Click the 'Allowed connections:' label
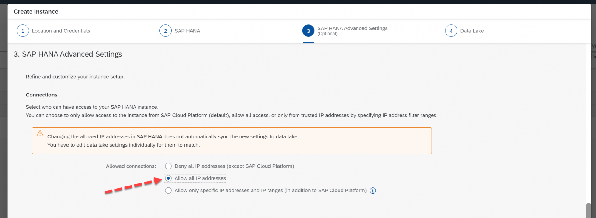The width and height of the screenshot is (596, 218). 131,166
